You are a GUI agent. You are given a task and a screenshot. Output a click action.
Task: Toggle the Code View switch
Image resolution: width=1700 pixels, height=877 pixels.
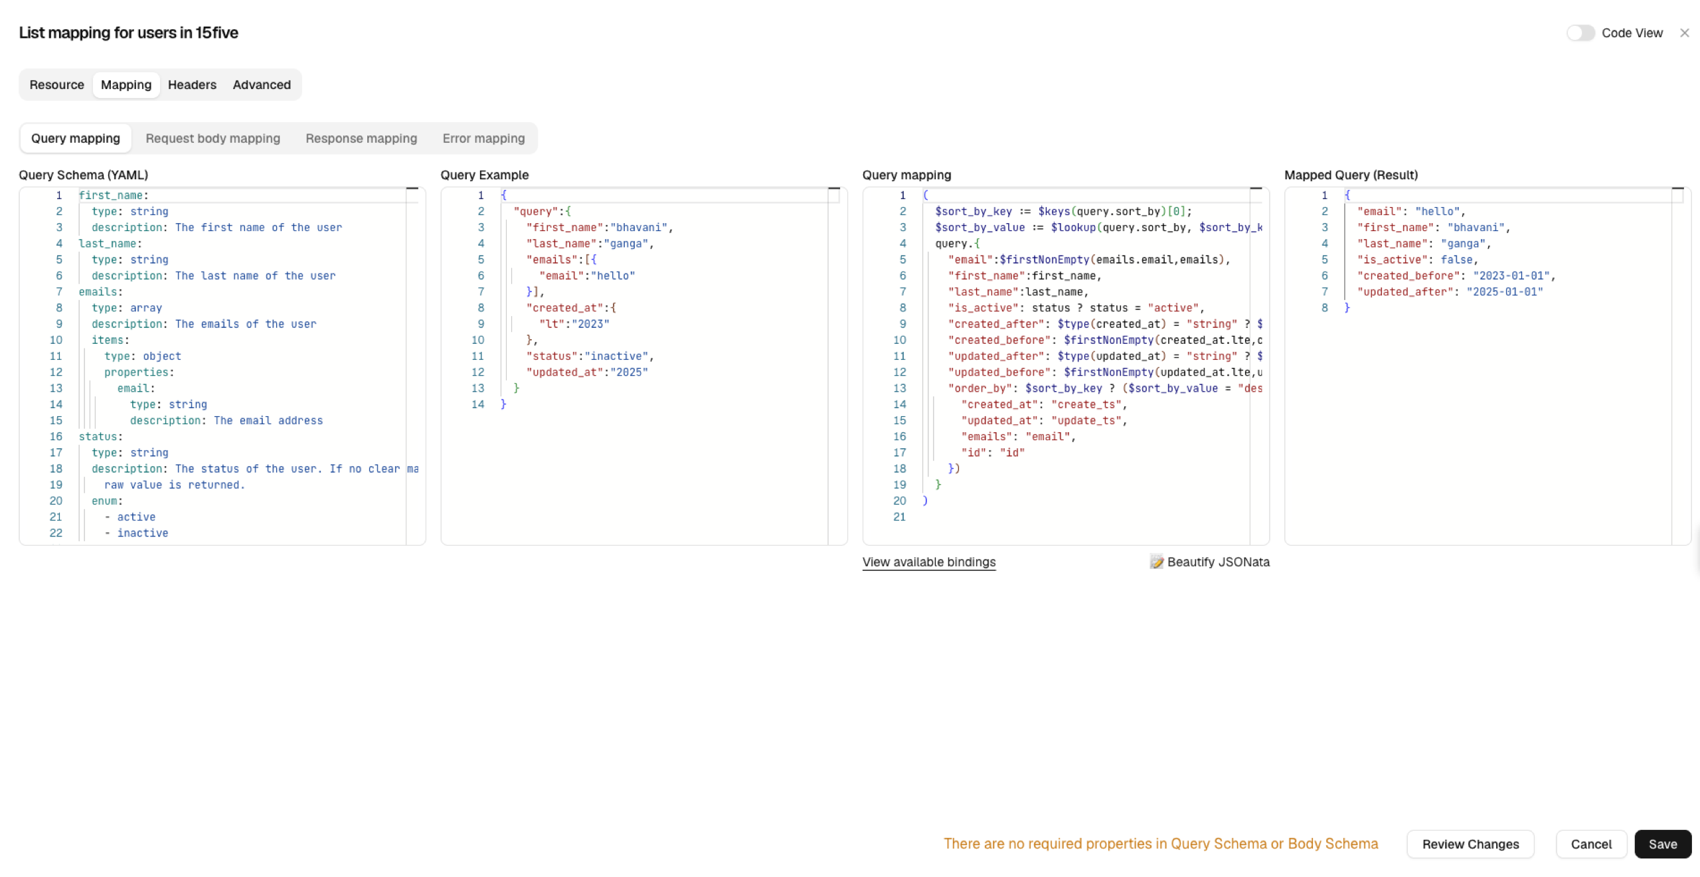click(x=1580, y=33)
